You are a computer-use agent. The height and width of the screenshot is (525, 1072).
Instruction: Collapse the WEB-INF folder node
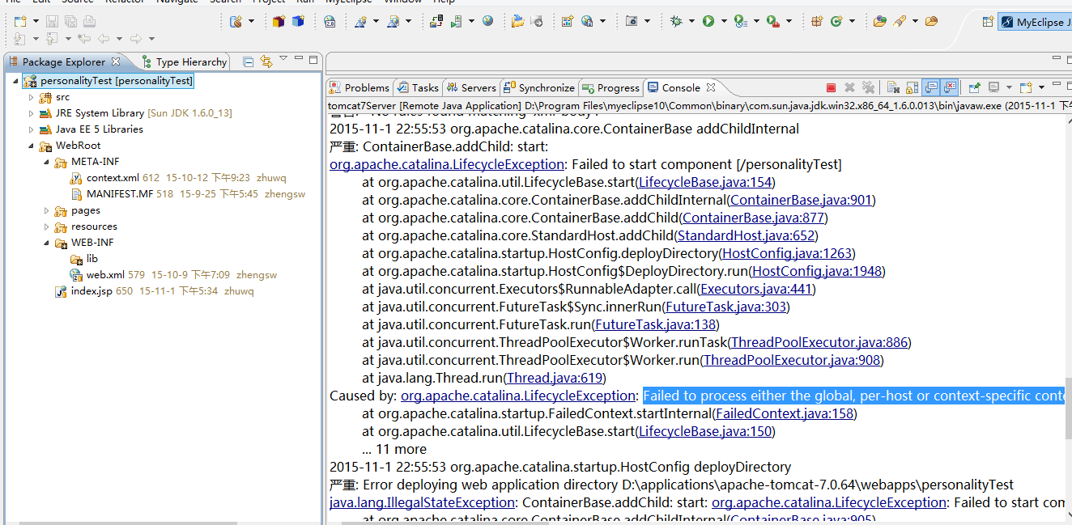coord(47,243)
